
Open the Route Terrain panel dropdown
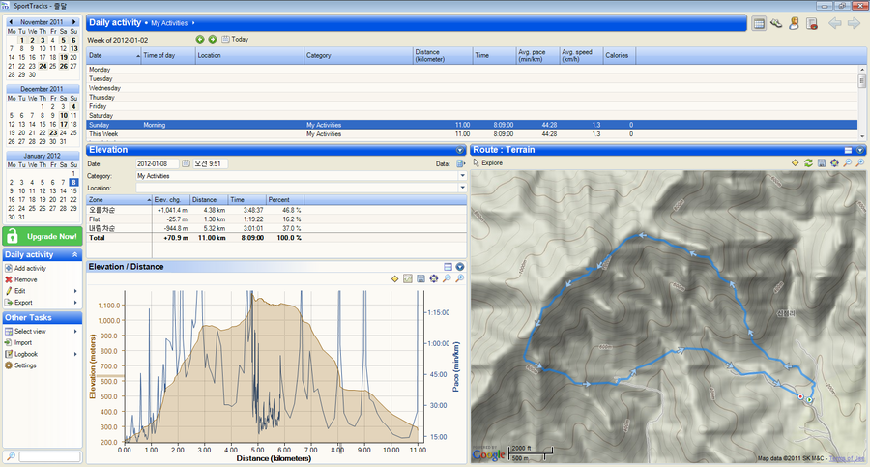(x=860, y=150)
